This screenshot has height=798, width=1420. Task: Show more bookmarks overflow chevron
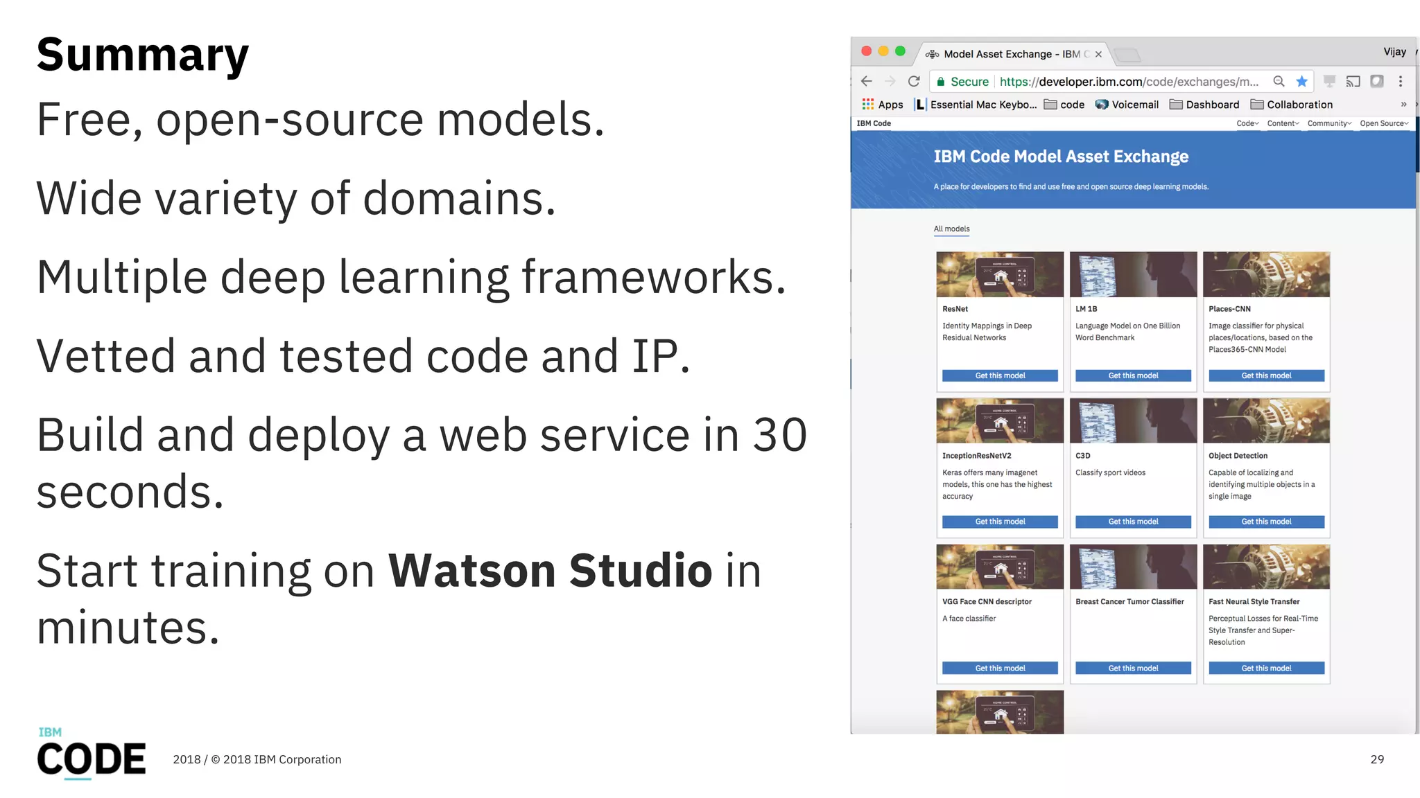pyautogui.click(x=1403, y=105)
